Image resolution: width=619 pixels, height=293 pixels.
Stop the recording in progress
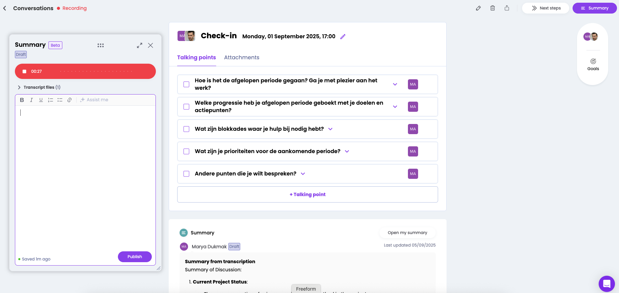[x=24, y=71]
